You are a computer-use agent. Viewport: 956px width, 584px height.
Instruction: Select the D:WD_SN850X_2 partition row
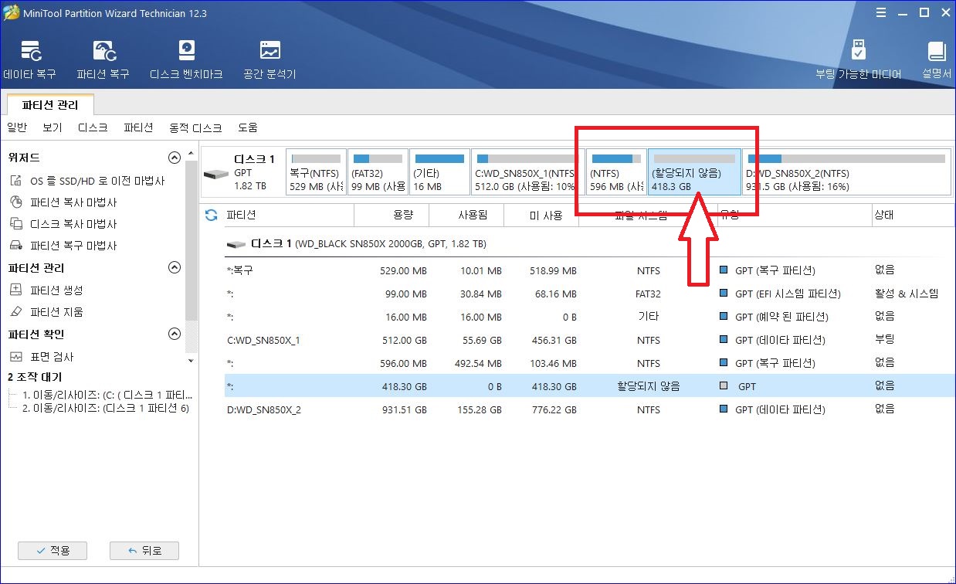tap(590, 409)
